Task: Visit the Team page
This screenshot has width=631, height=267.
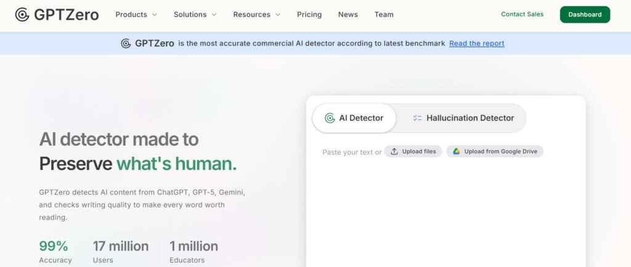Action: [384, 15]
